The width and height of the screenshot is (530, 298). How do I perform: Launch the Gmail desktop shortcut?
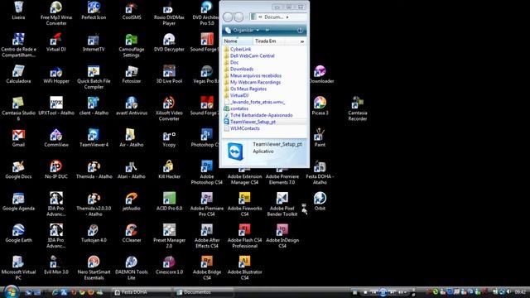pos(18,138)
